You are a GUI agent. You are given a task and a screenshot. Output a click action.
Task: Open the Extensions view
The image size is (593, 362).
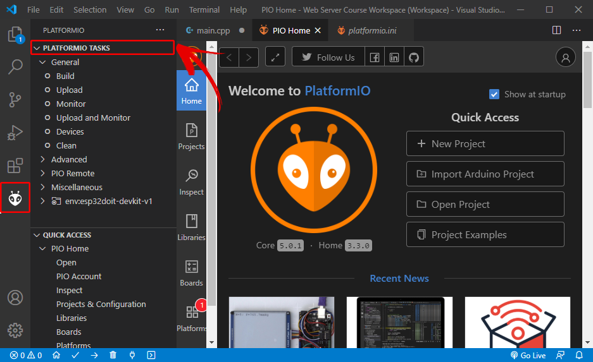click(x=15, y=166)
